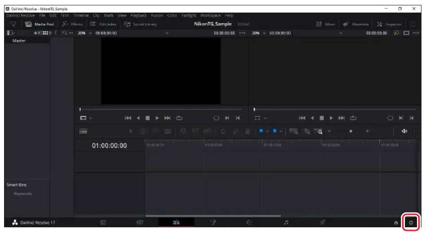Toggle the Media Pool panel
This screenshot has width=430, height=234.
39,24
